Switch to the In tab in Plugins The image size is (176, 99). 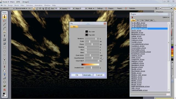[x=138, y=20]
